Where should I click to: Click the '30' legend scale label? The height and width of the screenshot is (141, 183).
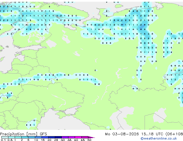click(63, 140)
